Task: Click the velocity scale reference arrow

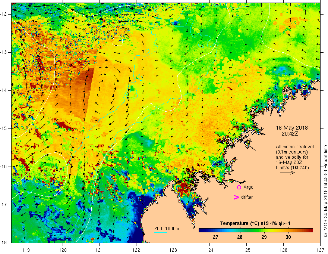Action: point(288,173)
